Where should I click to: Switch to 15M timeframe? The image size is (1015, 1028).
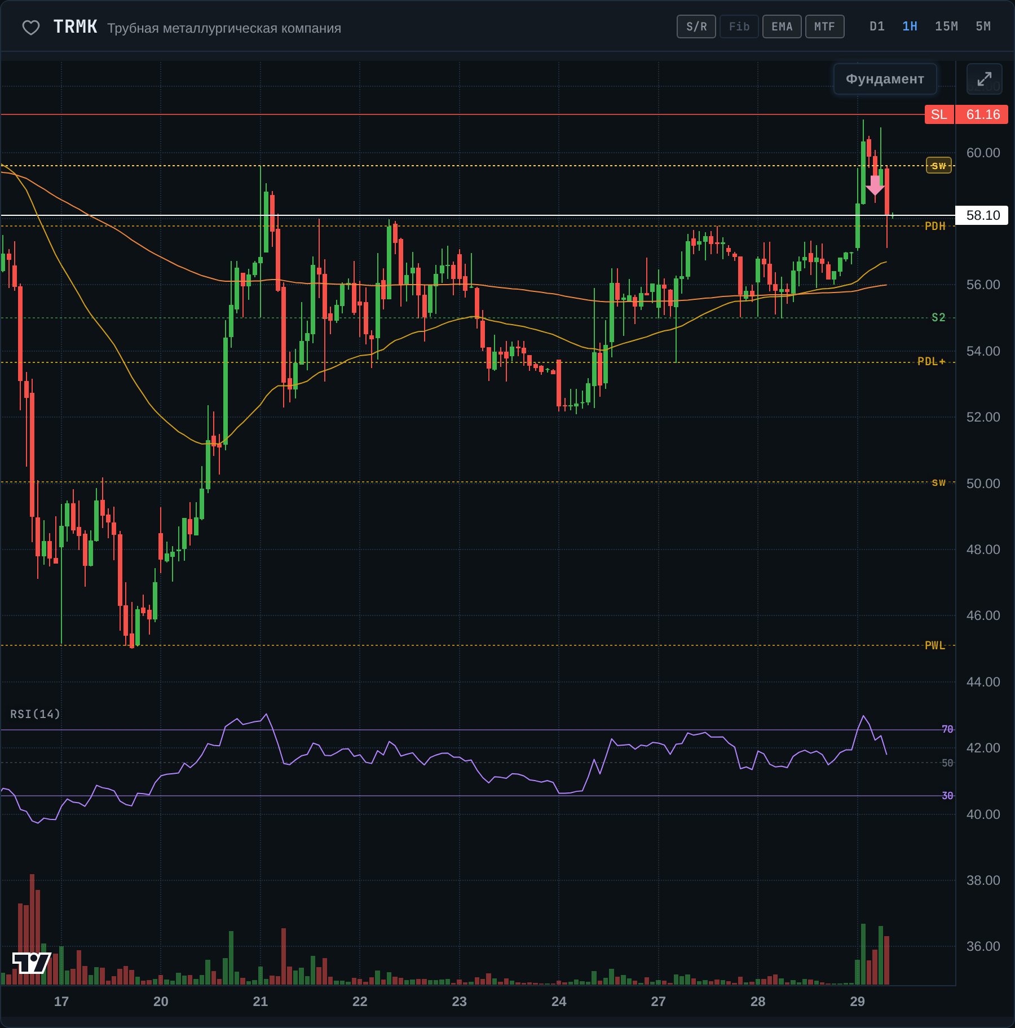click(947, 26)
